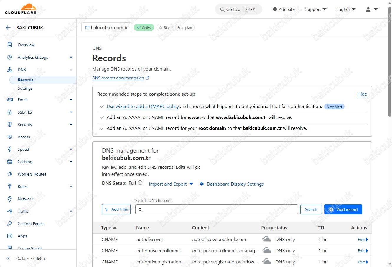The width and height of the screenshot is (392, 267).
Task: Click the Overview clipboard icon
Action: point(10,45)
